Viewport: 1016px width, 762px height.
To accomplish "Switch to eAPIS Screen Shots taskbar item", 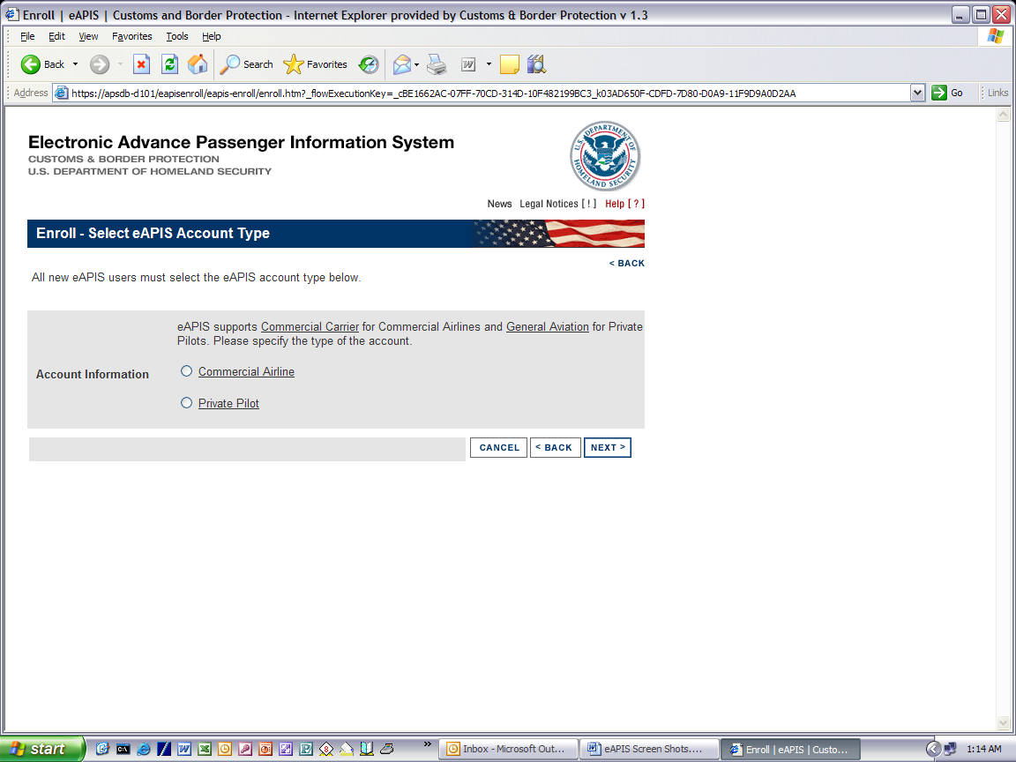I will click(649, 749).
